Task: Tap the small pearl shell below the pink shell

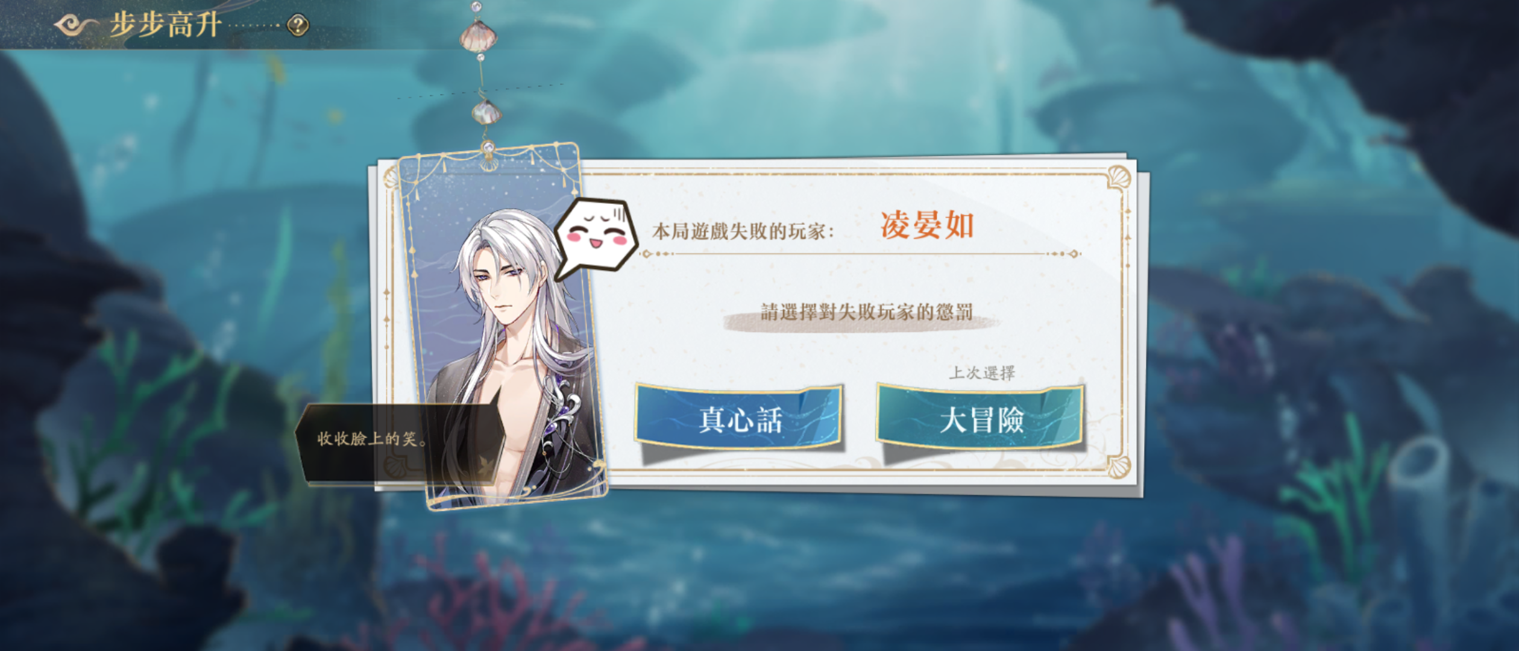Action: click(x=486, y=112)
